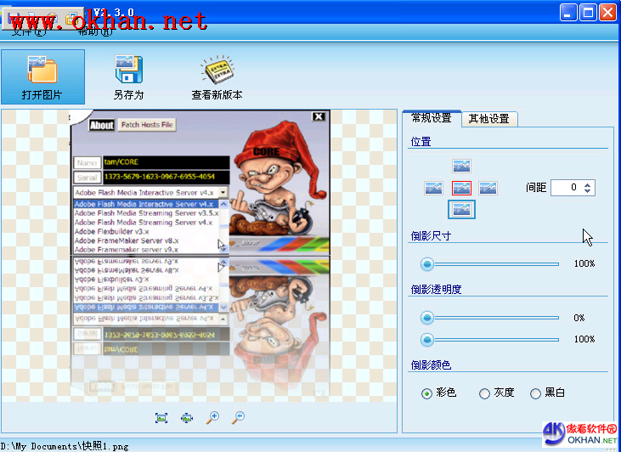Screen dimensions: 621x452
Task: Open the 帮助 menu
Action: [95, 32]
